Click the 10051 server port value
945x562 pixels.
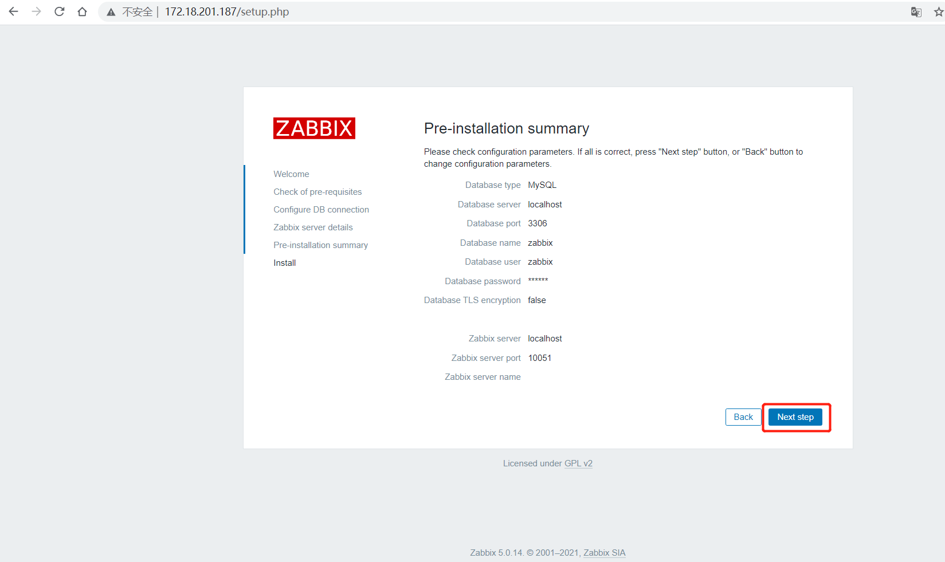tap(540, 358)
